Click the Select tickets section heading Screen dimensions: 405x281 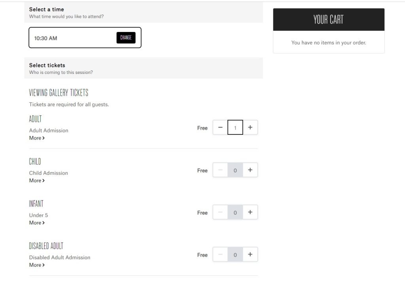click(x=47, y=65)
